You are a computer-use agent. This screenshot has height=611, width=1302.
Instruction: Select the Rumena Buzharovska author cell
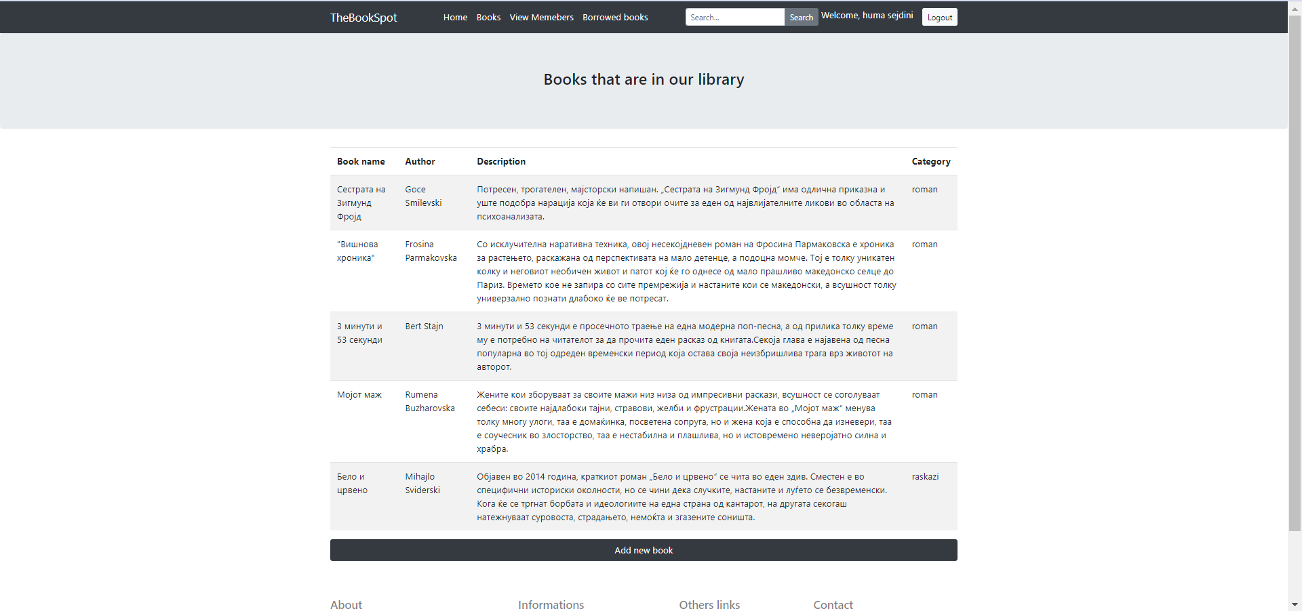click(x=429, y=402)
